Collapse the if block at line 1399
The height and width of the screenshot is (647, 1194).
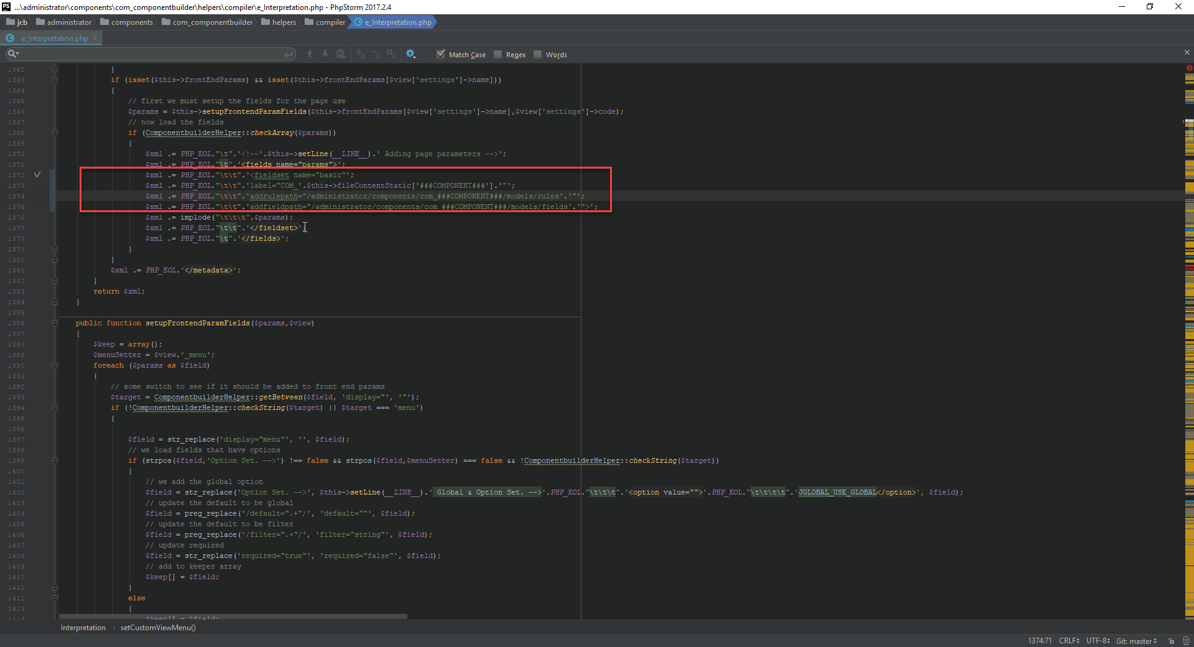coord(55,460)
